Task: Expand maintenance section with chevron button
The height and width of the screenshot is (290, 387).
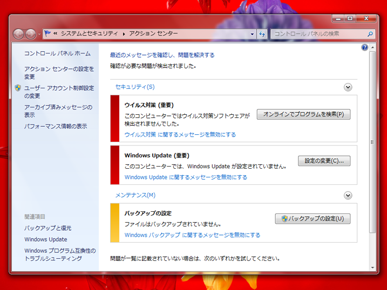Action: coord(348,196)
